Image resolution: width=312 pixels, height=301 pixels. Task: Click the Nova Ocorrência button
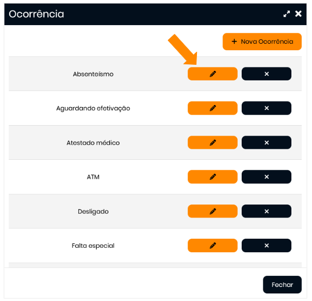tap(262, 42)
